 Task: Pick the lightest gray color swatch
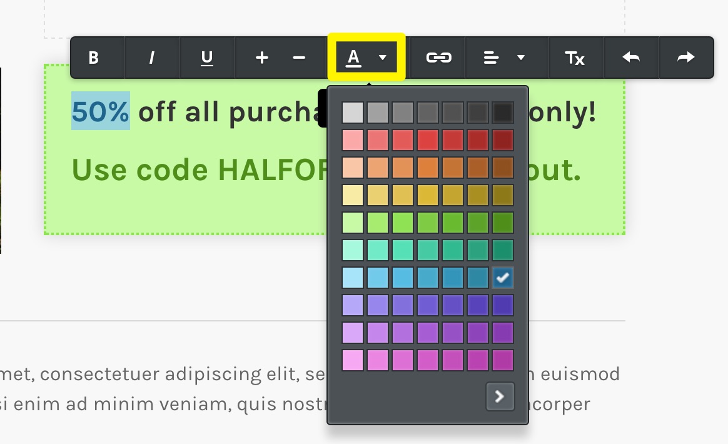[x=353, y=113]
